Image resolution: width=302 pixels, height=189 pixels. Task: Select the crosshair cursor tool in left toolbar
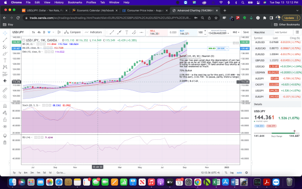tap(5, 33)
